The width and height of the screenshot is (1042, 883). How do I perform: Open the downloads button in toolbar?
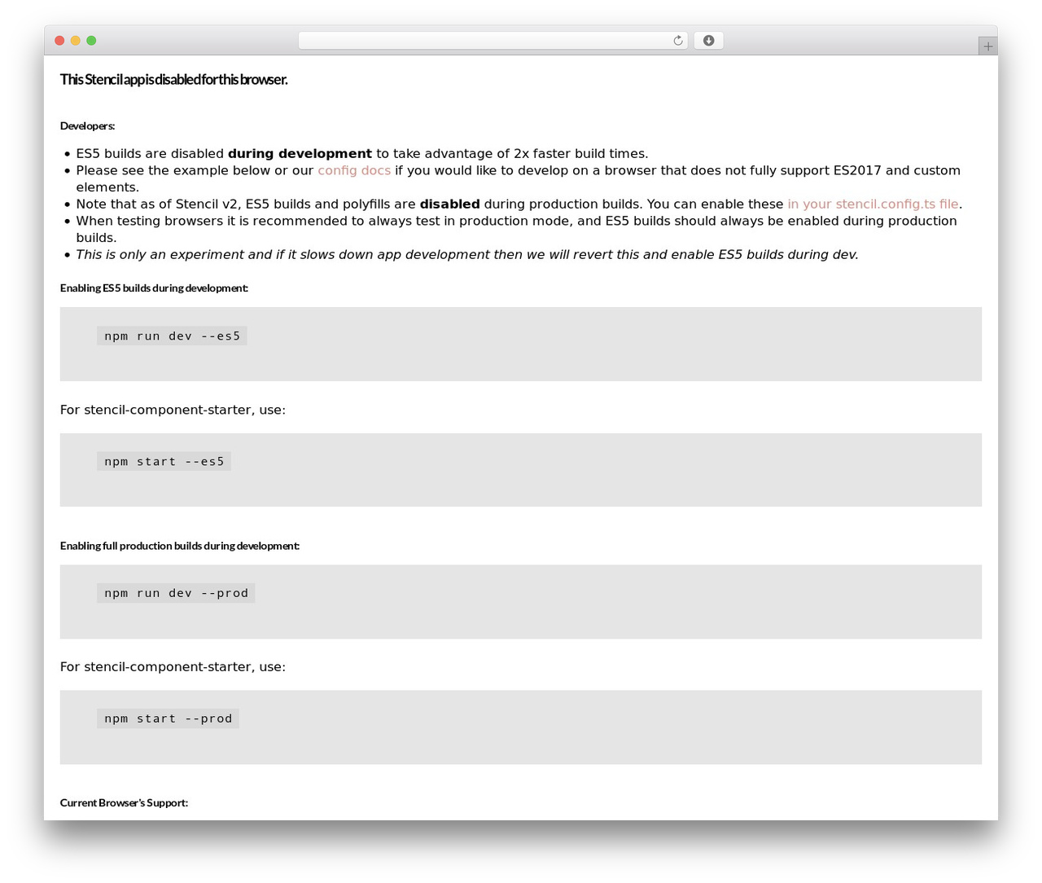(708, 41)
